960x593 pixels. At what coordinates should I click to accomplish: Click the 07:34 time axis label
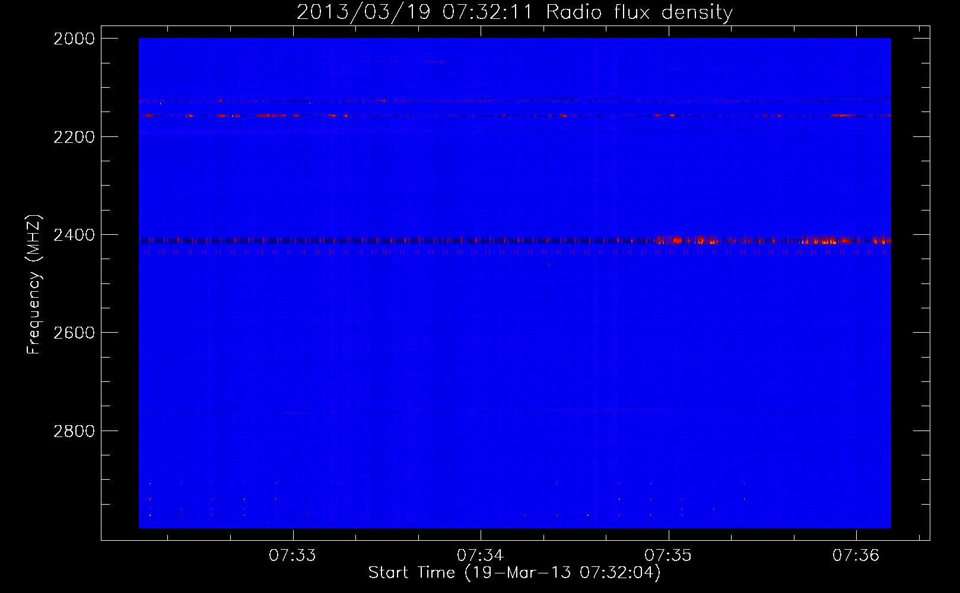tap(481, 556)
